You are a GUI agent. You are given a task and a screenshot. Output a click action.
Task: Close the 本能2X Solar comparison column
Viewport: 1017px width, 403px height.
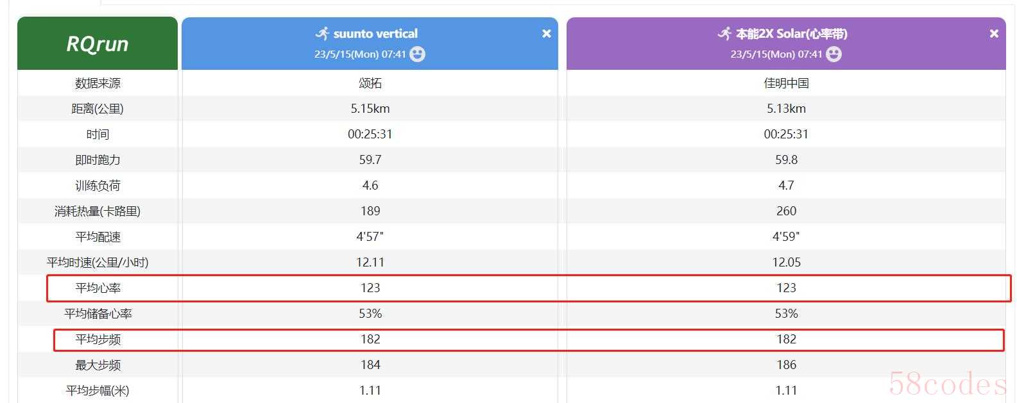(994, 33)
